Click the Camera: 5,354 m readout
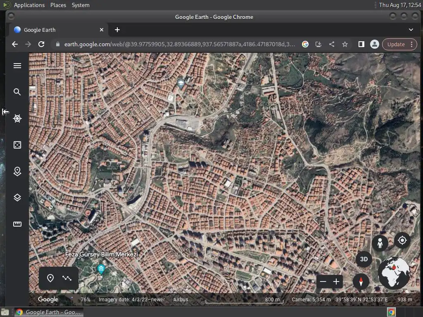Viewport: 423px width, 317px height. coord(311,300)
